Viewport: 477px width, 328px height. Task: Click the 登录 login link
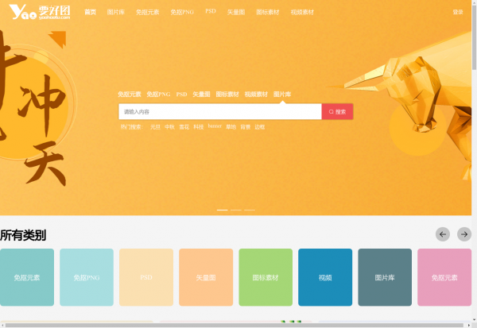tap(457, 13)
